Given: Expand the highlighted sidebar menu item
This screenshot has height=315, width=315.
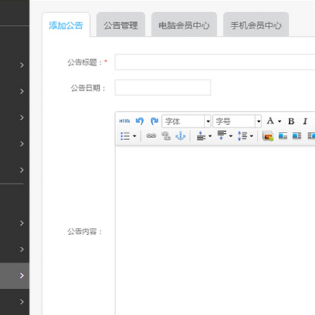Looking at the screenshot, I should click(x=22, y=276).
